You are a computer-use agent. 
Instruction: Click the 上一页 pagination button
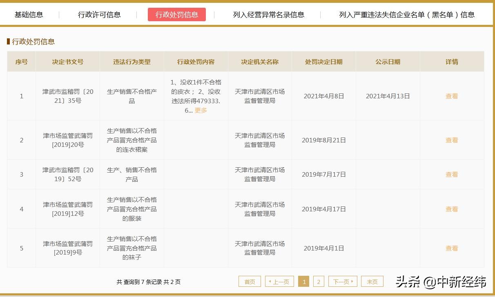point(279,281)
